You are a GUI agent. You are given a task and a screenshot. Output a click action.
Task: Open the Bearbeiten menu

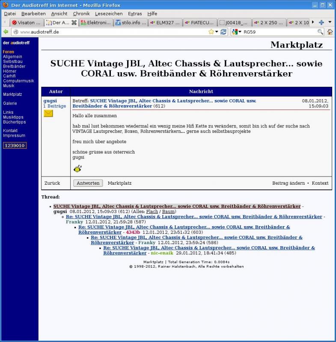click(33, 14)
